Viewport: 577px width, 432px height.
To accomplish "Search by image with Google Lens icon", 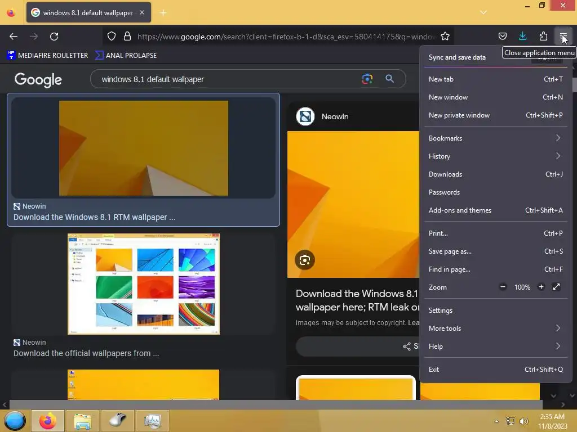I will (x=367, y=79).
